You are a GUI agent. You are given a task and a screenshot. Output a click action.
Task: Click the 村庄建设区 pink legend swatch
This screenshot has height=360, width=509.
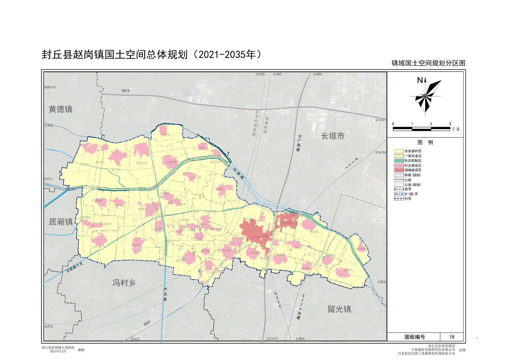point(399,165)
